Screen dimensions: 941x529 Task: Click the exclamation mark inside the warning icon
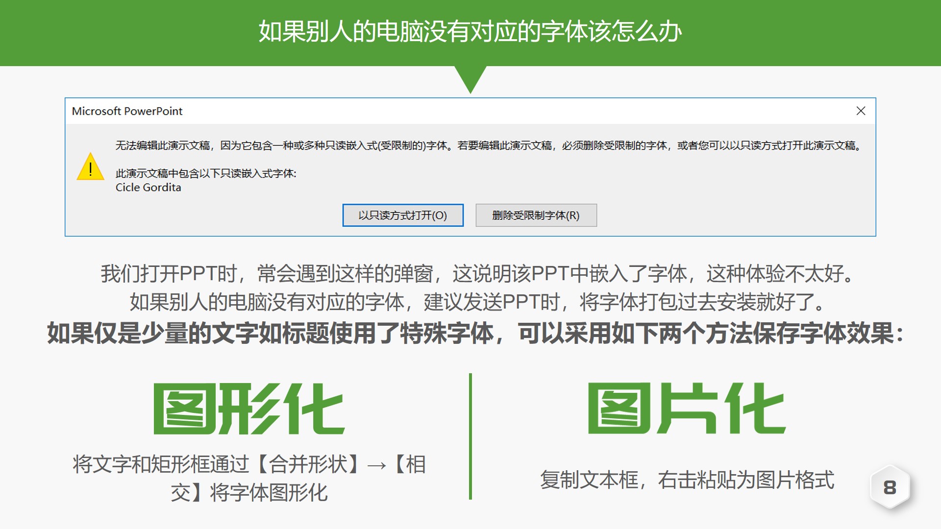[90, 169]
